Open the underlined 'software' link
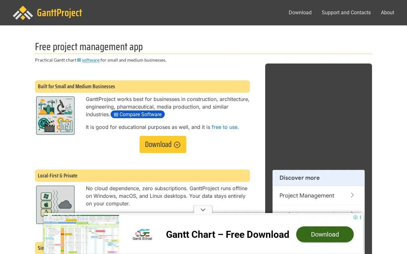Screen dimensions: 407x254 click(91, 60)
